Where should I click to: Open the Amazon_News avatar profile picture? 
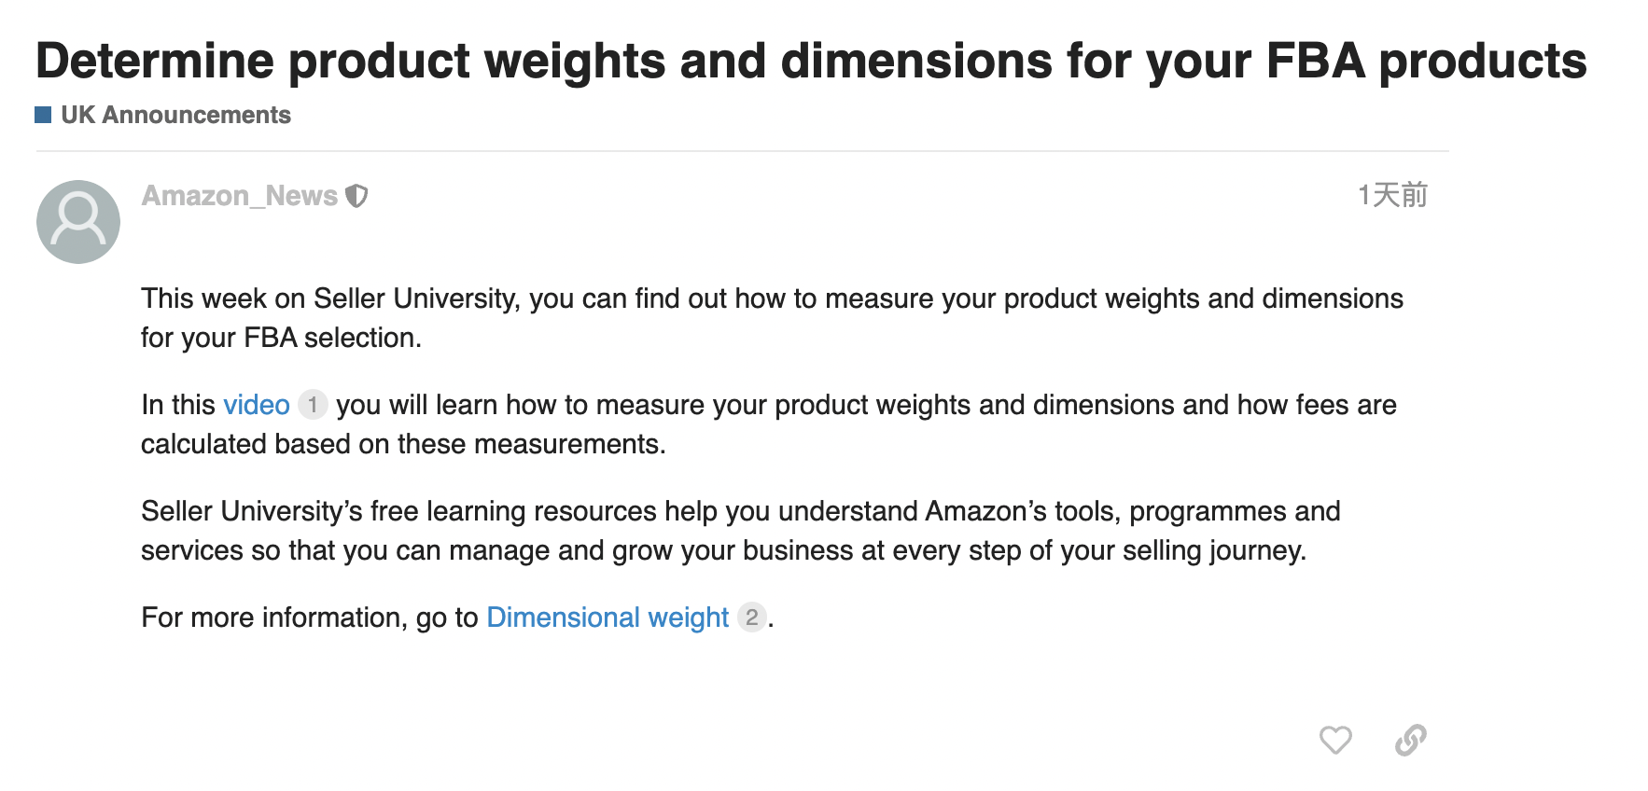pyautogui.click(x=78, y=222)
